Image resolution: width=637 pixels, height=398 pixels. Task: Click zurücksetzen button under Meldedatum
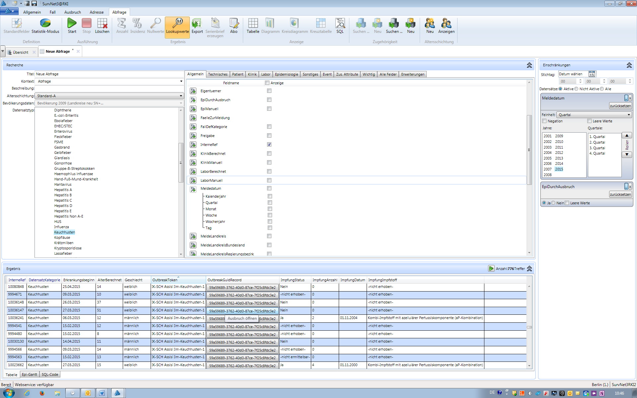click(620, 106)
